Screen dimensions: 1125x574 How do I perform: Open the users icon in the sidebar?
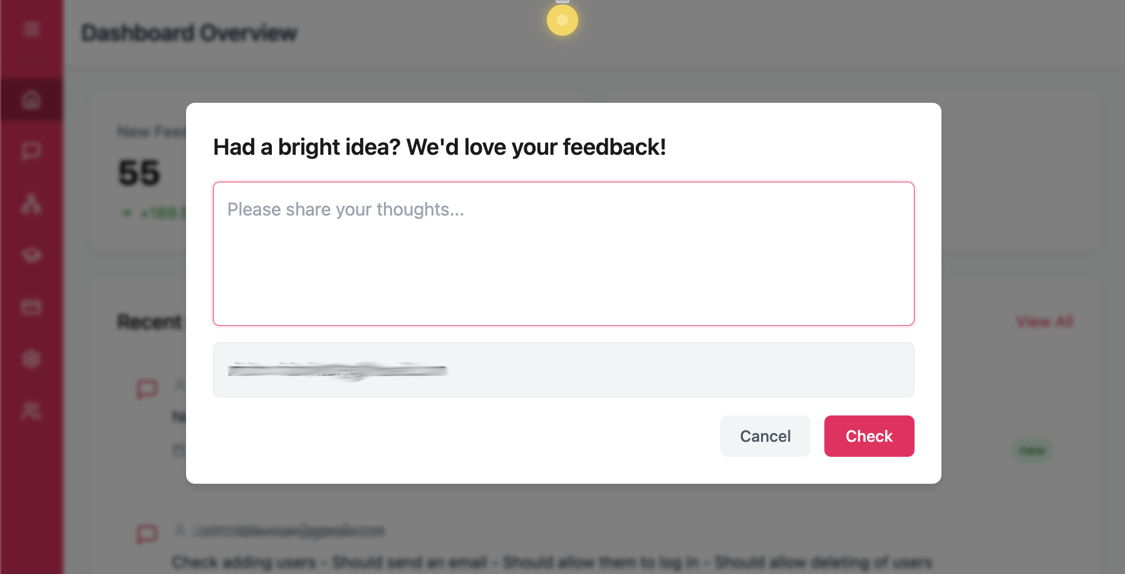(x=31, y=410)
